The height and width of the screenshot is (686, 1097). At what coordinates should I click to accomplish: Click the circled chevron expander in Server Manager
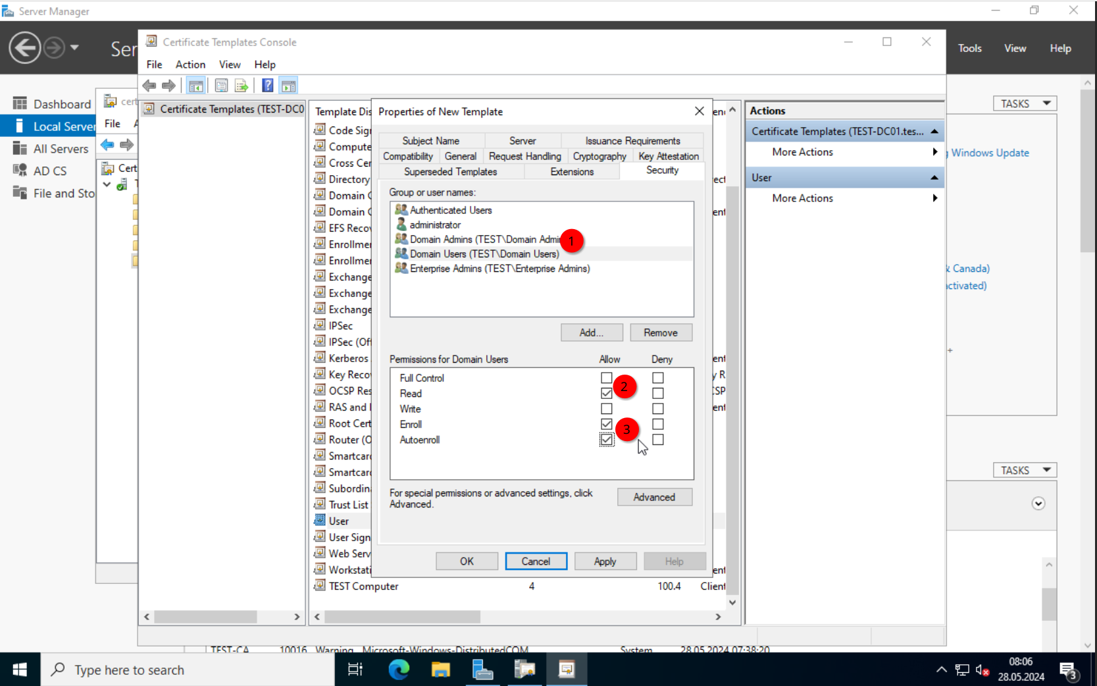point(1038,504)
